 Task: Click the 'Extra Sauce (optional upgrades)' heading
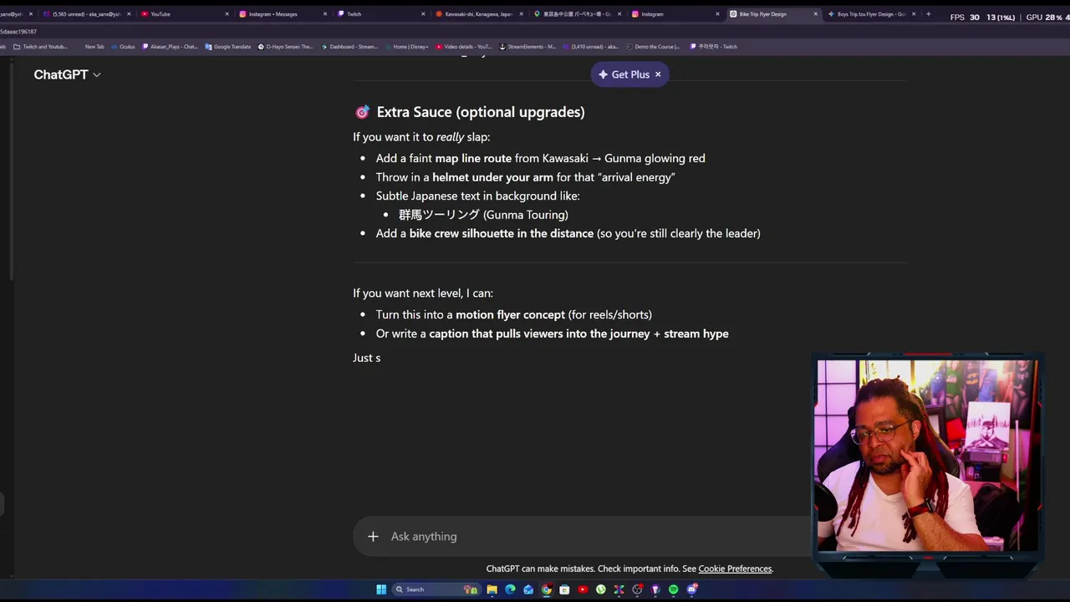tap(480, 112)
